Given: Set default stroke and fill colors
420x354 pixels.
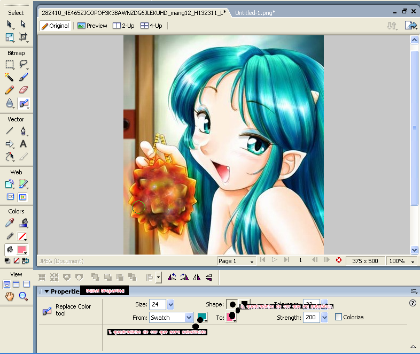Looking at the screenshot, I should tap(7, 260).
